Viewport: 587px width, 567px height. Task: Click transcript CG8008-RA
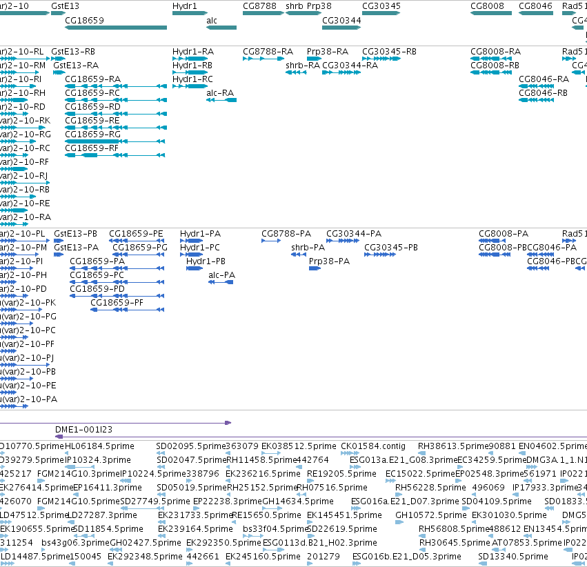496,52
